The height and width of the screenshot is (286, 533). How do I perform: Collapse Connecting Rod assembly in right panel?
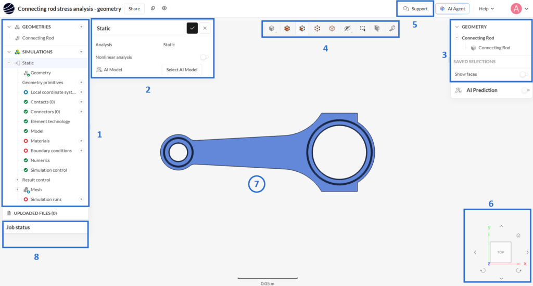(x=457, y=38)
